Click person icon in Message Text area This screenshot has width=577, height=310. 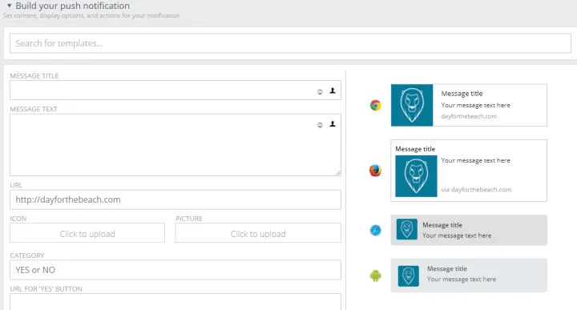tap(333, 124)
